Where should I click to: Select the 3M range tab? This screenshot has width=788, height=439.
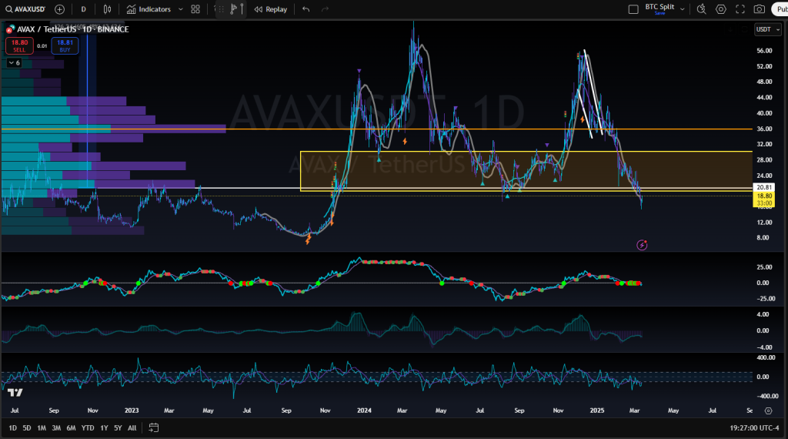click(56, 428)
